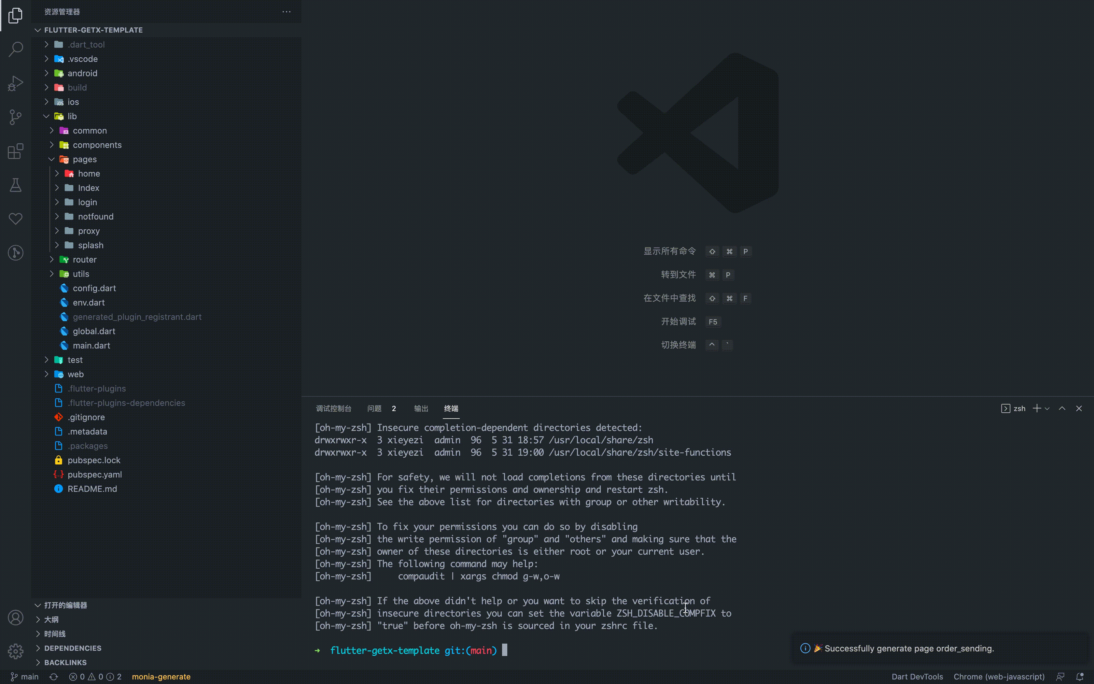The width and height of the screenshot is (1094, 684).
Task: Toggle terminal panel maximize with the chevron
Action: (1062, 408)
